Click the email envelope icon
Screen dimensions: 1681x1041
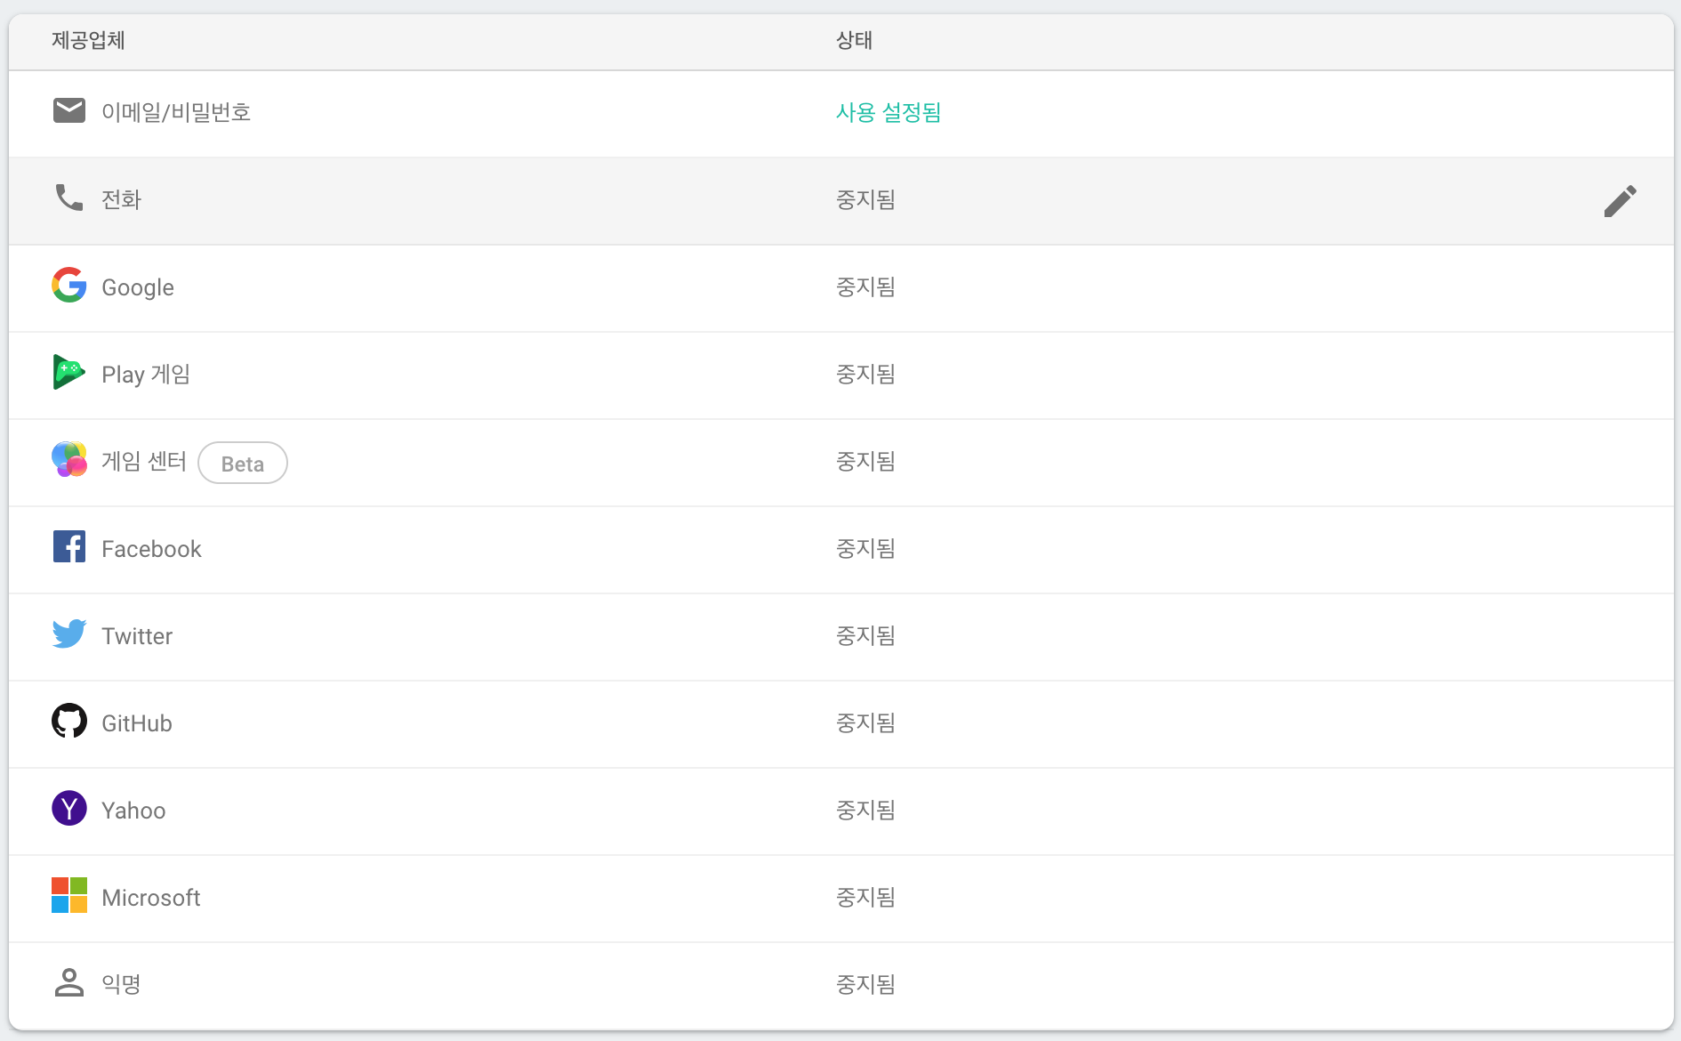tap(68, 110)
